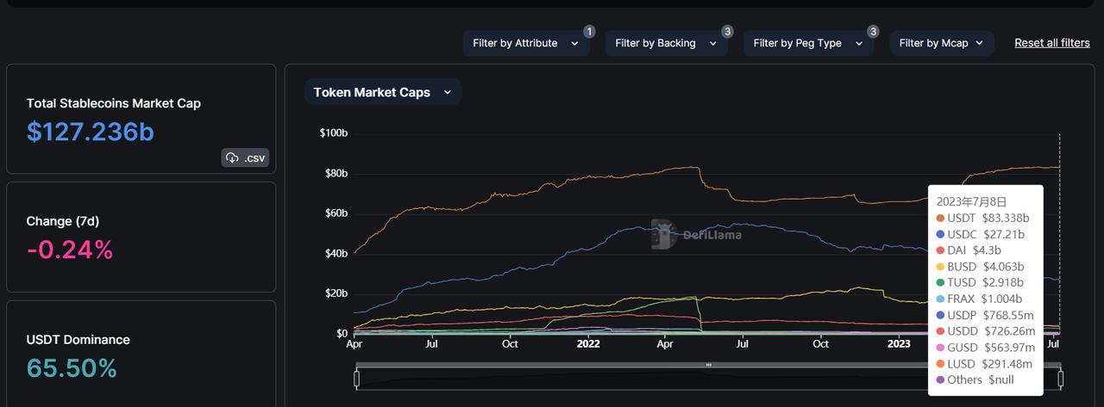1104x407 pixels.
Task: Click the BUSD yellow legend dot
Action: (942, 266)
